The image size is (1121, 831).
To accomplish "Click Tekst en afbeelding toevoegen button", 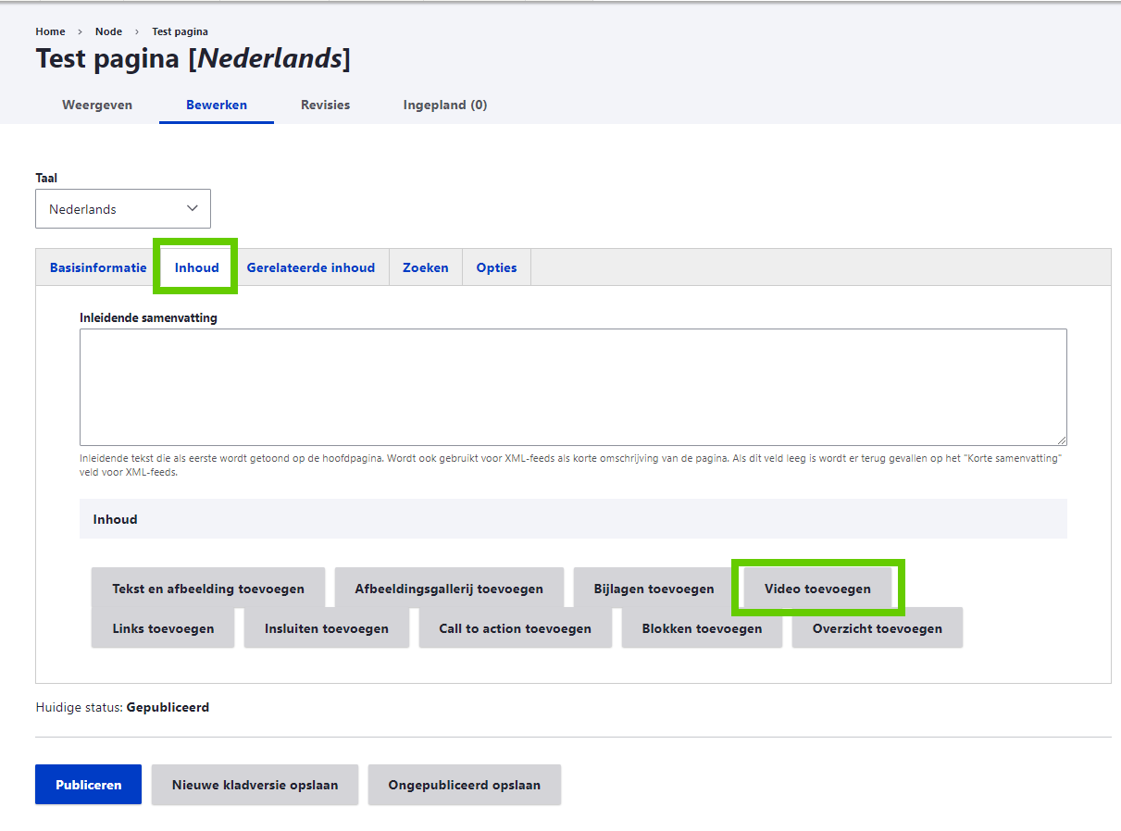I will (x=208, y=589).
